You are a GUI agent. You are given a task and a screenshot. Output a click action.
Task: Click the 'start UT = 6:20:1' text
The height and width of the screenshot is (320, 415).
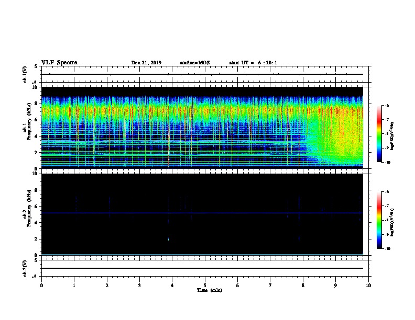tap(253, 63)
